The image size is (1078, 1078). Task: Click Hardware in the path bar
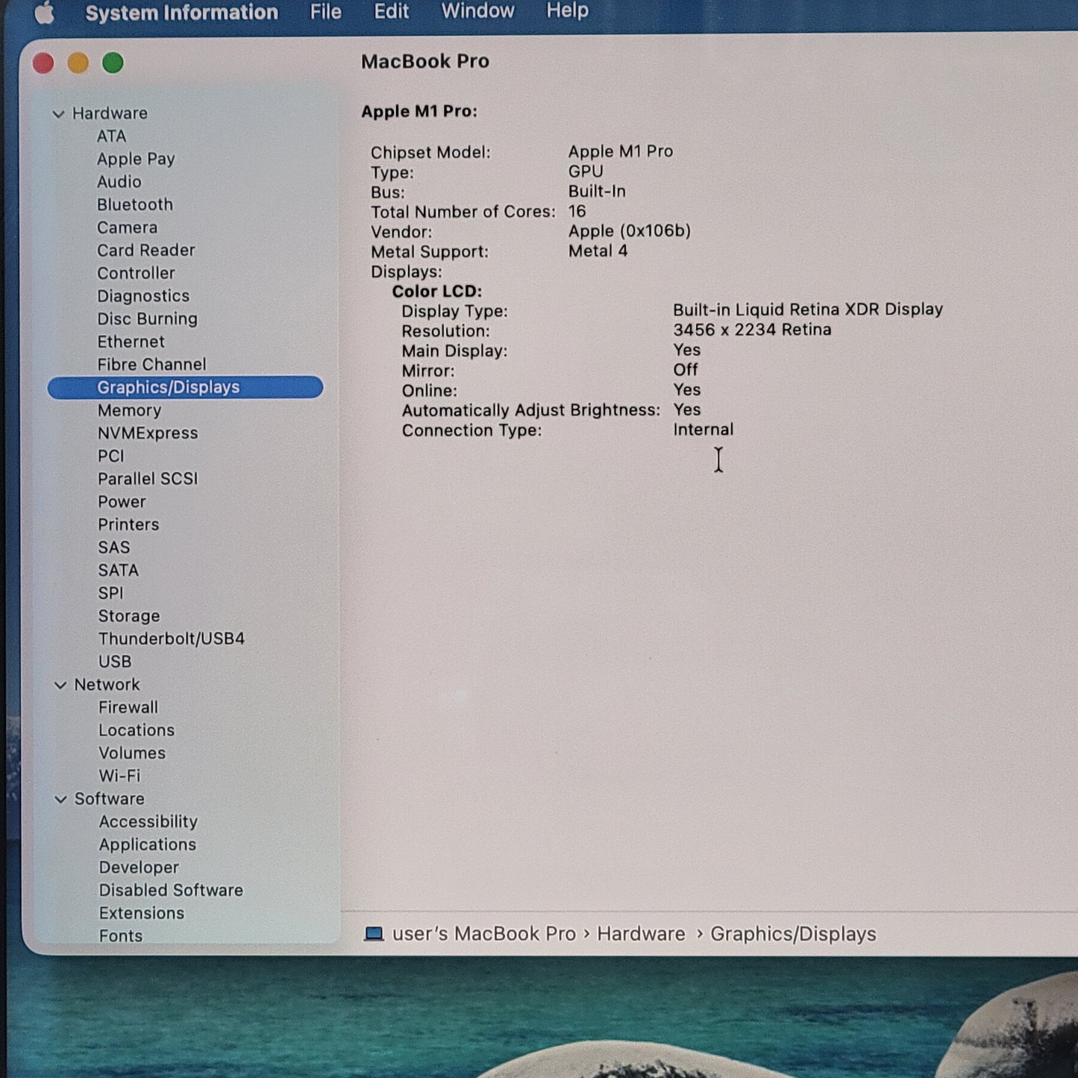click(641, 934)
